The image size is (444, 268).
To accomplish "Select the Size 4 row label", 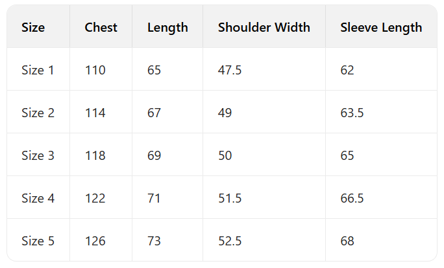I will [38, 198].
